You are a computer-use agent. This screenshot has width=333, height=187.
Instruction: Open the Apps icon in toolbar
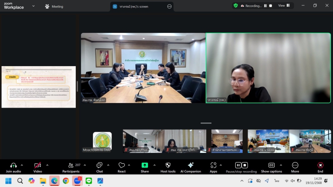[x=213, y=165]
